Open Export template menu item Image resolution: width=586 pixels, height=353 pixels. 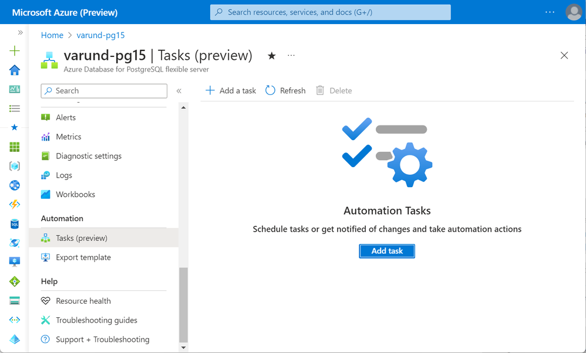click(x=83, y=257)
